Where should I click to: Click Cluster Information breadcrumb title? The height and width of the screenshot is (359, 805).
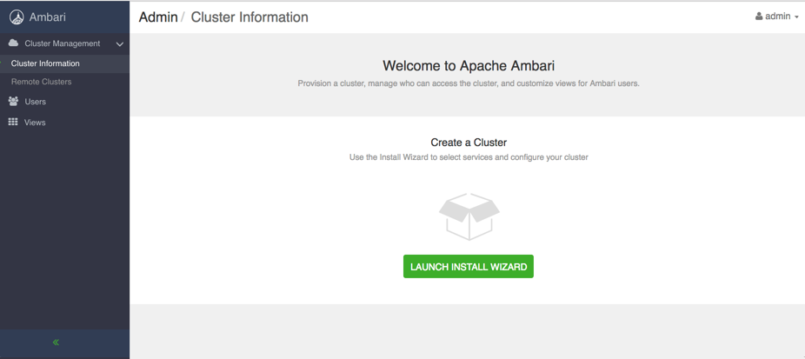point(249,17)
